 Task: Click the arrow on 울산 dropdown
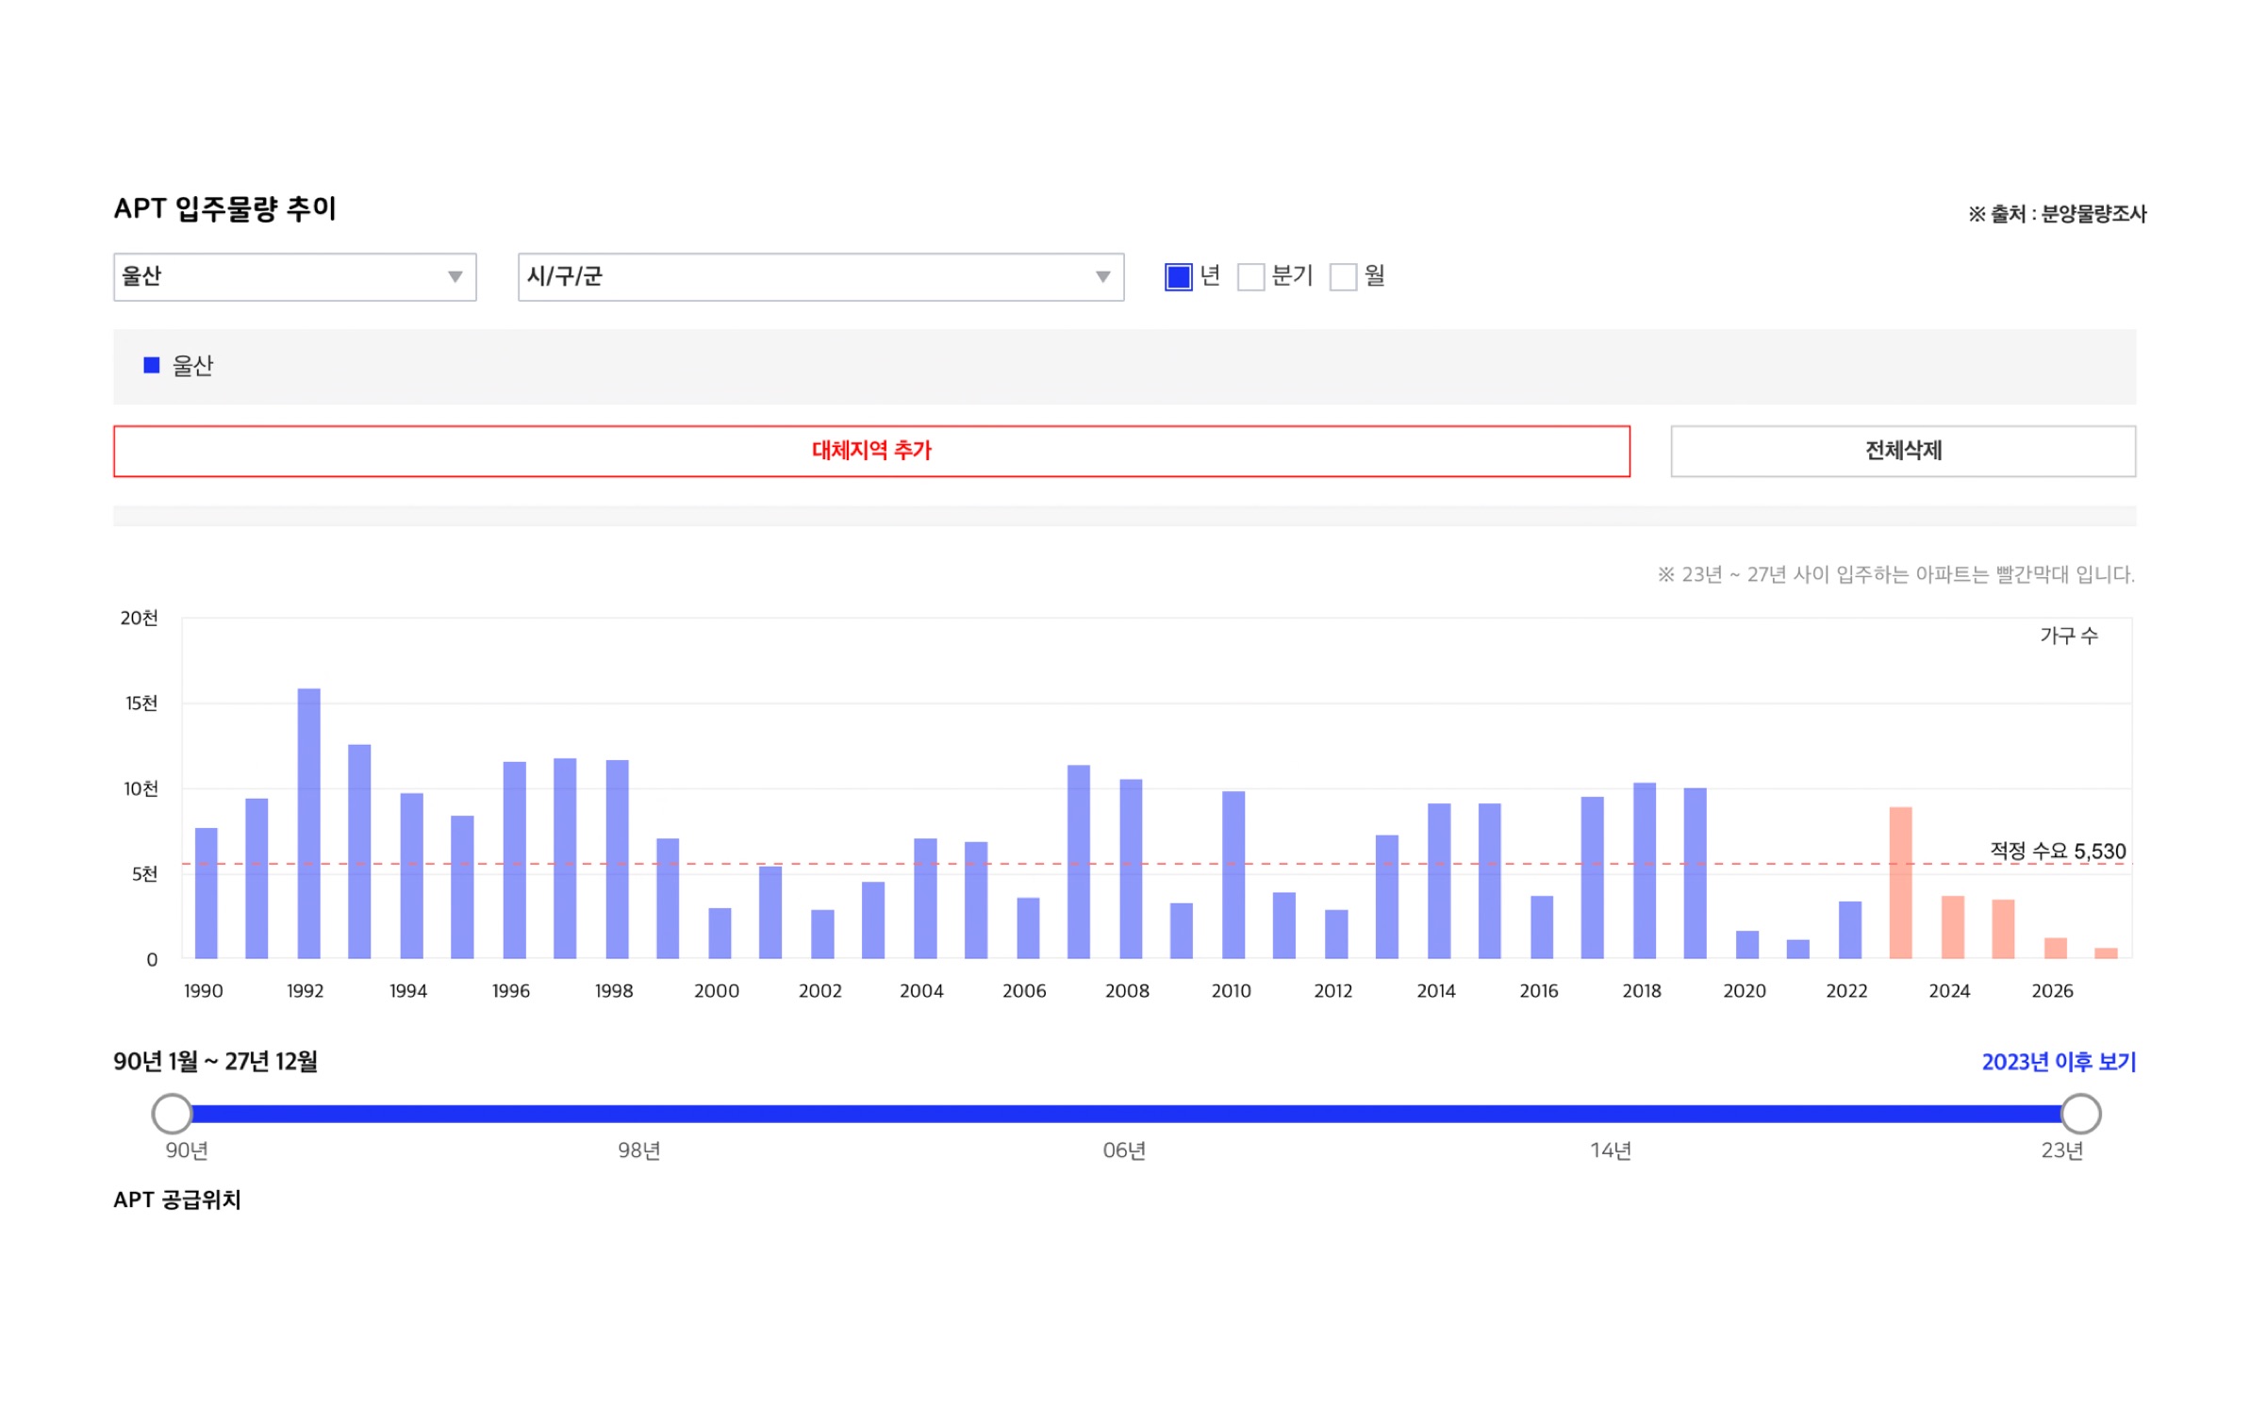point(455,277)
